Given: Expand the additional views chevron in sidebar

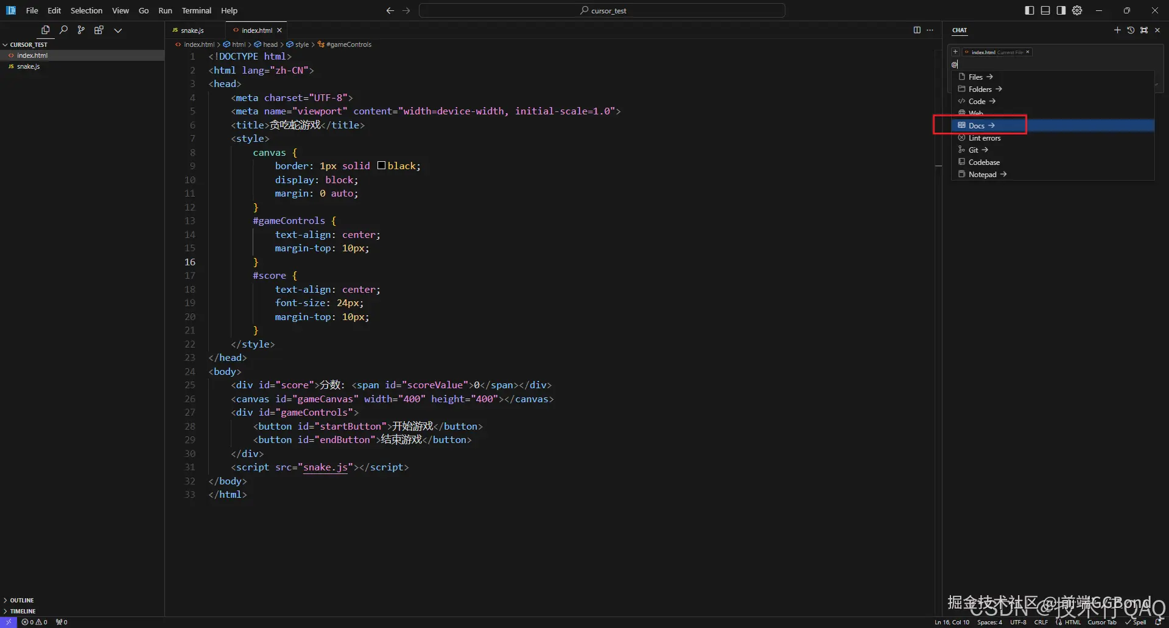Looking at the screenshot, I should (x=118, y=30).
